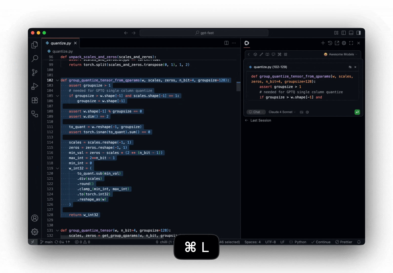Screen dimensions: 393x273
Task: Toggle the primary side bar layout icon
Action: 344,33
